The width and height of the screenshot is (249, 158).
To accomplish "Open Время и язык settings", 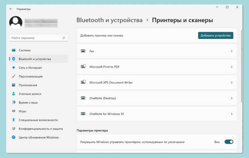I will point(39,102).
